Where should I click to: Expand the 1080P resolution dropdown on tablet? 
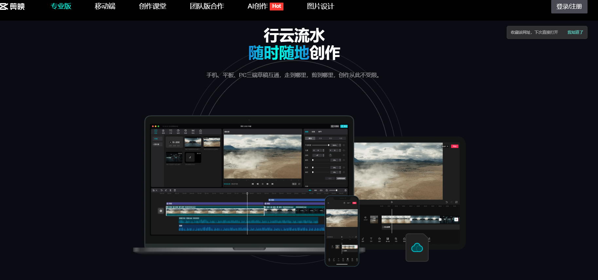pyautogui.click(x=445, y=146)
